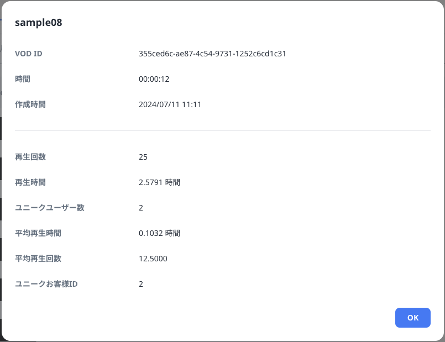Select the VOD ID value starting with 355ced6c
The height and width of the screenshot is (342, 445).
[212, 54]
